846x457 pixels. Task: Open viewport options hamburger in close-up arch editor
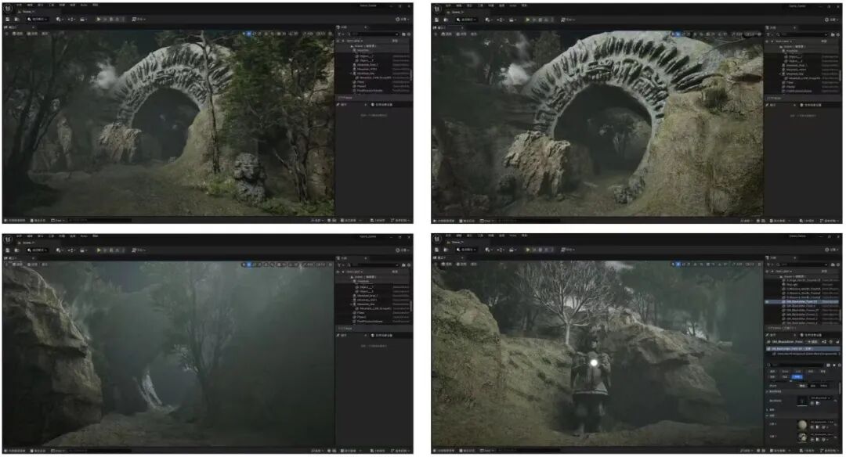click(x=436, y=34)
